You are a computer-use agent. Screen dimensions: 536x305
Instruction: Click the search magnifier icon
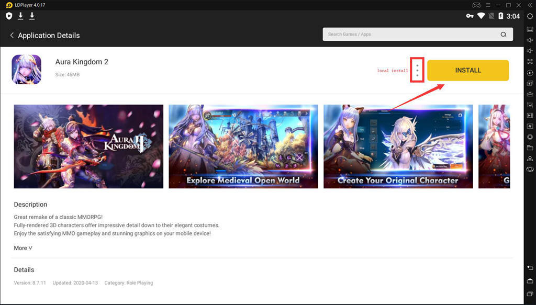click(504, 35)
